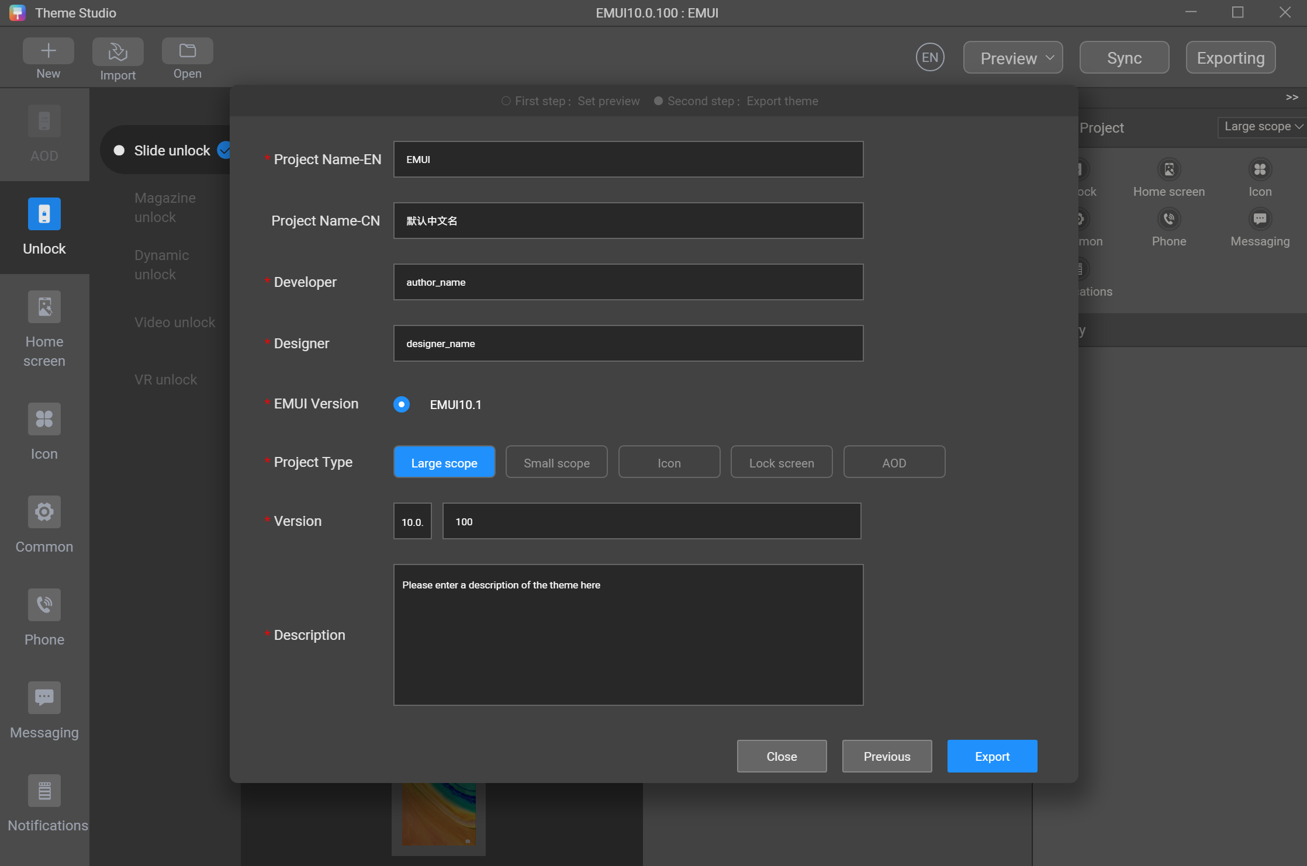Select the AOD sidebar icon
Screen dimensions: 1307x866
click(x=44, y=122)
